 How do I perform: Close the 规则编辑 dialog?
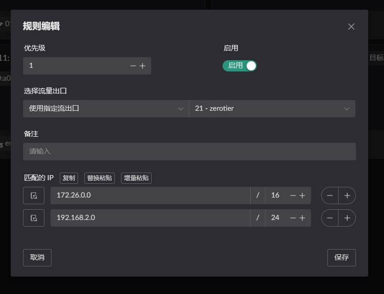351,27
